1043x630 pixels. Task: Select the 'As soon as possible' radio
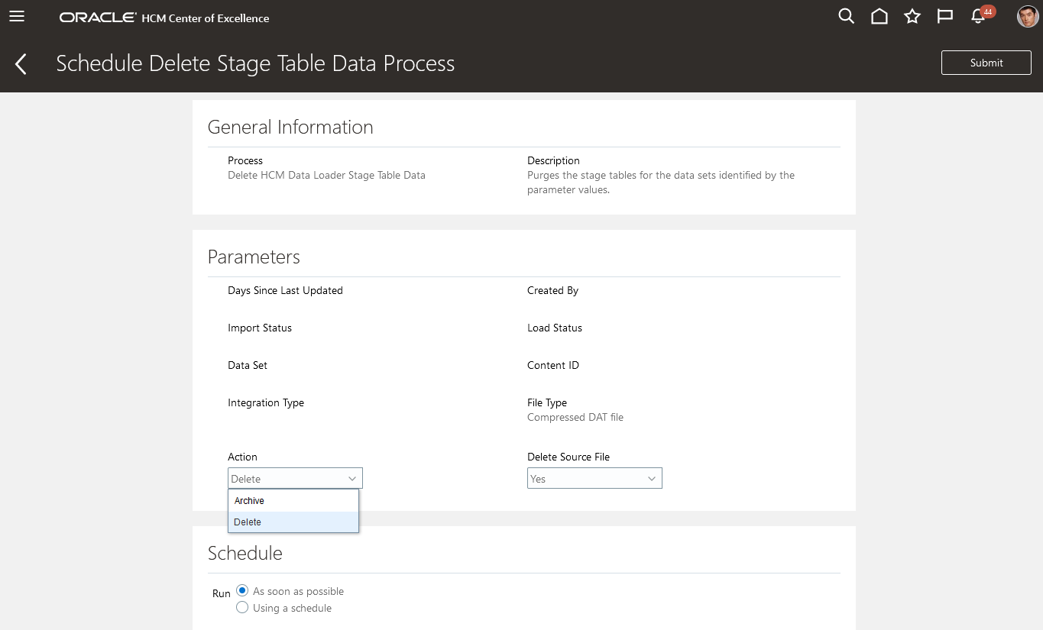[242, 590]
